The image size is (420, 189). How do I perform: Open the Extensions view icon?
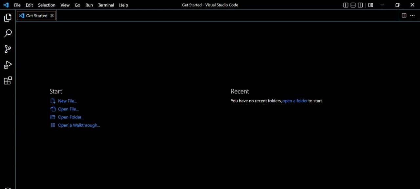point(8,80)
